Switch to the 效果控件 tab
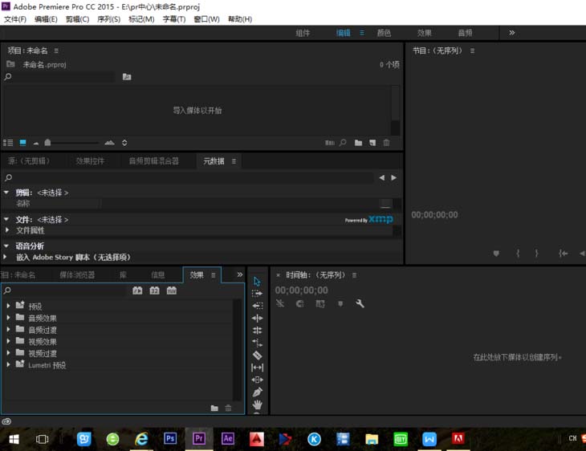Viewport: 586px width, 451px height. pos(90,161)
